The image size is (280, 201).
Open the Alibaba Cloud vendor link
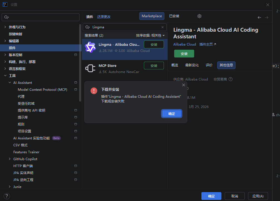pyautogui.click(x=185, y=44)
